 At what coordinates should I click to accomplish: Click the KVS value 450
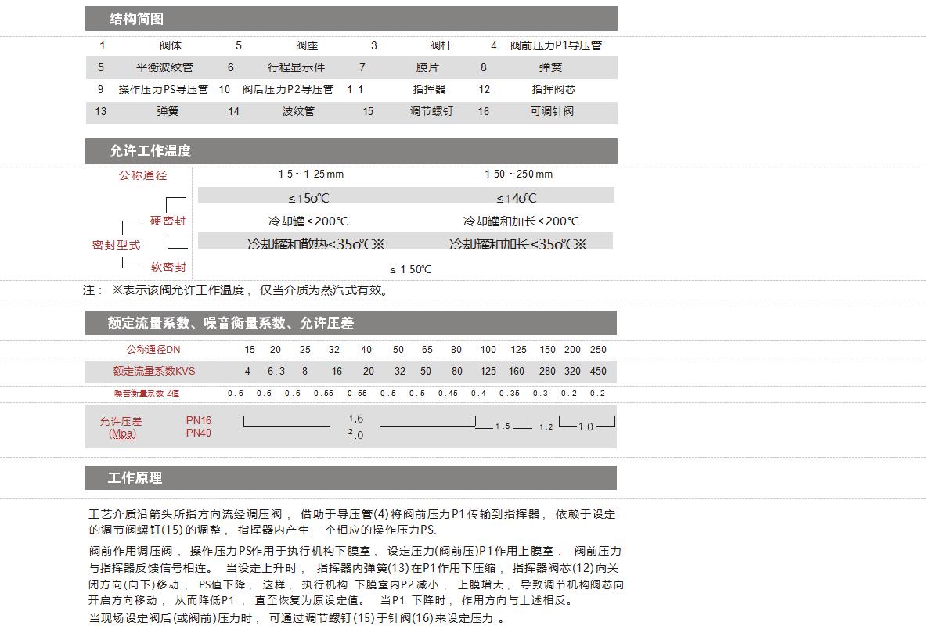tap(598, 371)
